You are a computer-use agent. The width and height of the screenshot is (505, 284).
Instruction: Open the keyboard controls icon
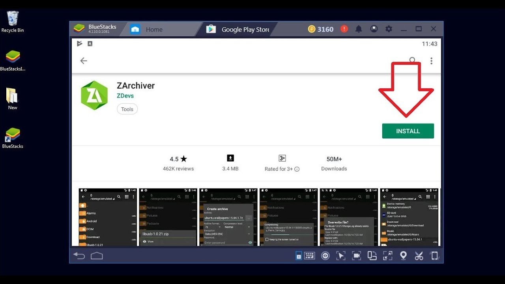click(310, 256)
